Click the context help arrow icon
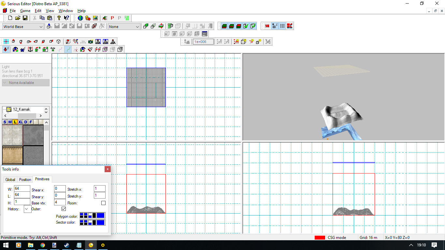Image resolution: width=445 pixels, height=250 pixels. point(66,18)
